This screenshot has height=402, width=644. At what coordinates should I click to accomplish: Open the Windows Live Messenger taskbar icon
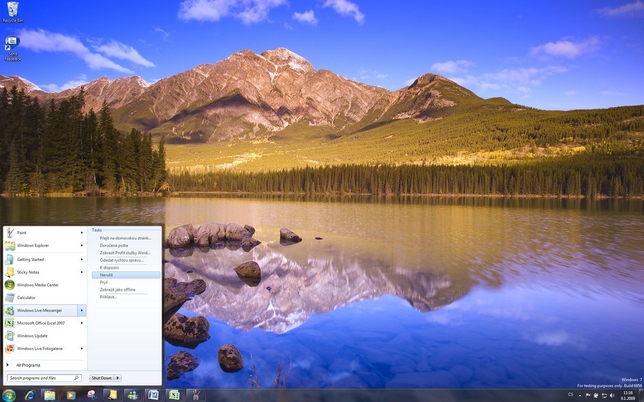(133, 395)
